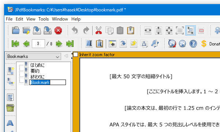The height and width of the screenshot is (132, 220).
Task: Open the View menu
Action: pos(31,19)
